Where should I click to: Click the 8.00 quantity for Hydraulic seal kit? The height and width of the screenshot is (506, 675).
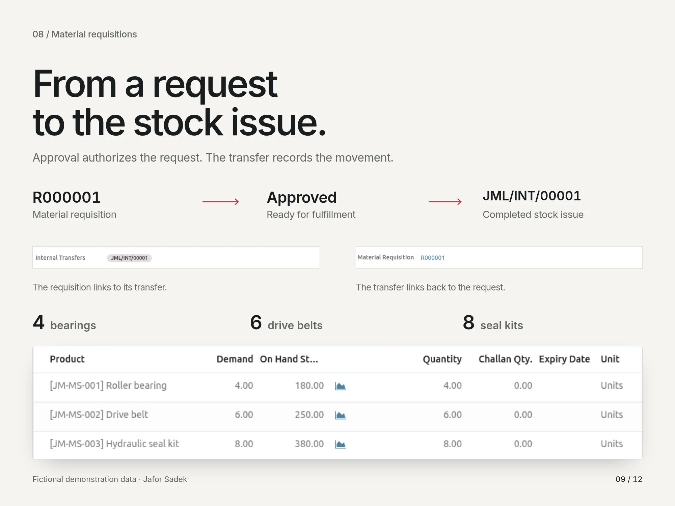[x=452, y=444]
